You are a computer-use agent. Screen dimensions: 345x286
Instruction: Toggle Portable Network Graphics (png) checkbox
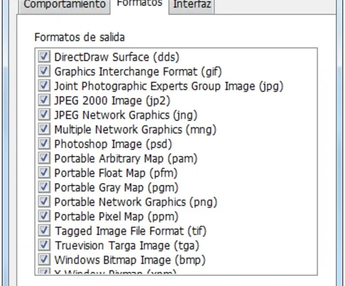tap(44, 202)
